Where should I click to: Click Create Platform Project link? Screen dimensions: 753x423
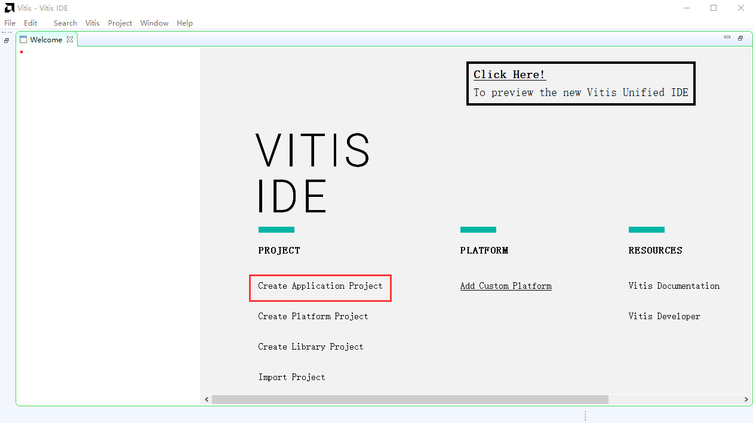(x=313, y=316)
